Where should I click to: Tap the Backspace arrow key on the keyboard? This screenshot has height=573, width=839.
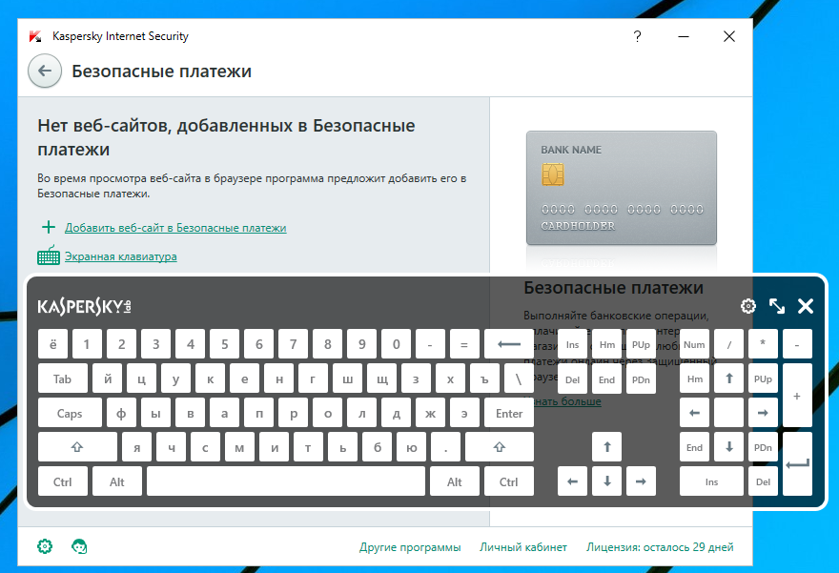[509, 344]
